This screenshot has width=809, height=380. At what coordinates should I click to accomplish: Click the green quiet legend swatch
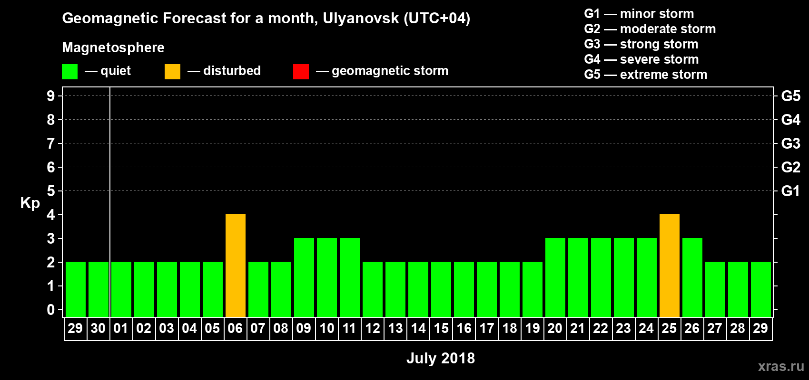pos(69,72)
